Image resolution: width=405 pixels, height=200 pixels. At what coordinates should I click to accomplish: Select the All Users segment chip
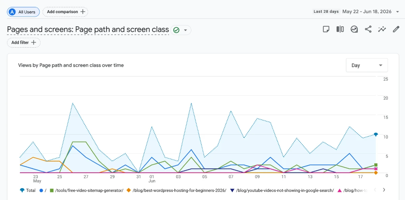23,12
